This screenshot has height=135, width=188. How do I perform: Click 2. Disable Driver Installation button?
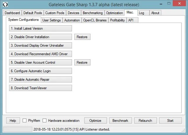(x=41, y=37)
